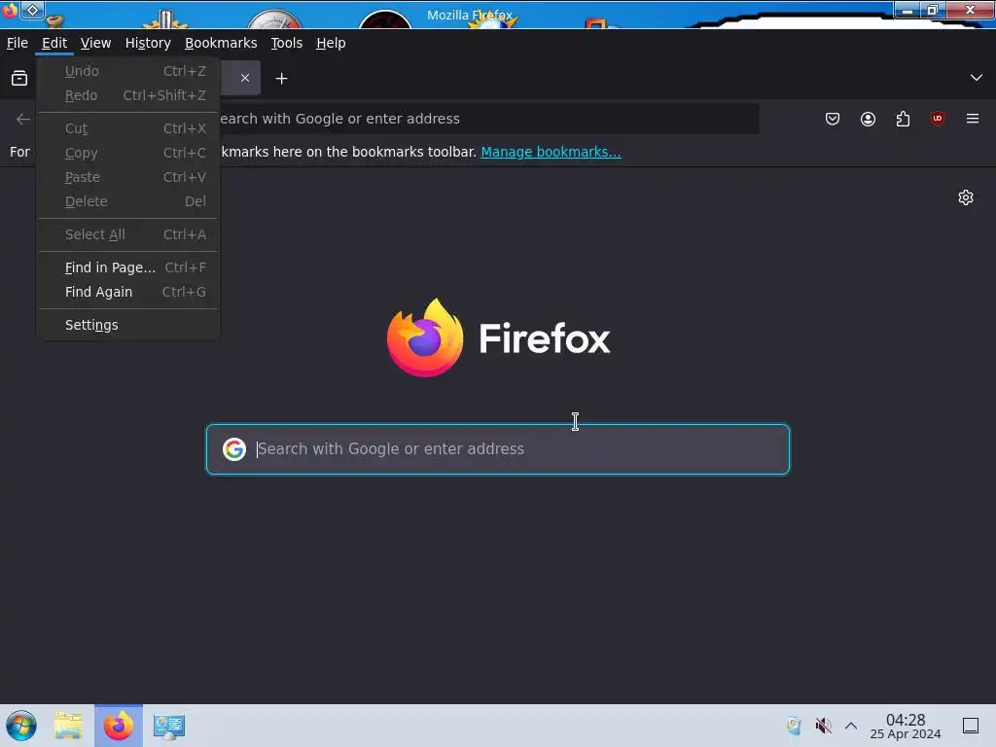Personalize new tab with gear icon
This screenshot has width=996, height=747.
[x=966, y=197]
